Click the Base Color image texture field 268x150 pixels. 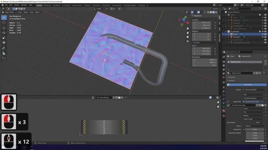click(254, 102)
